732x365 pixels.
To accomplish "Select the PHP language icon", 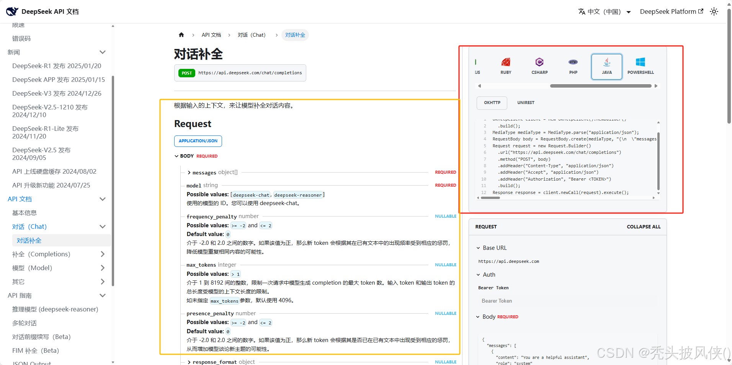I will pyautogui.click(x=573, y=66).
